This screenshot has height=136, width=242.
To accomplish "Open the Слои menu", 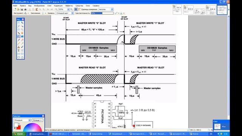I will tap(49, 6).
